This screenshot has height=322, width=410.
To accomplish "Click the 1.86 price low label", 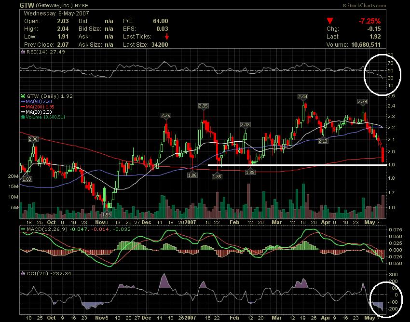I will [192, 175].
